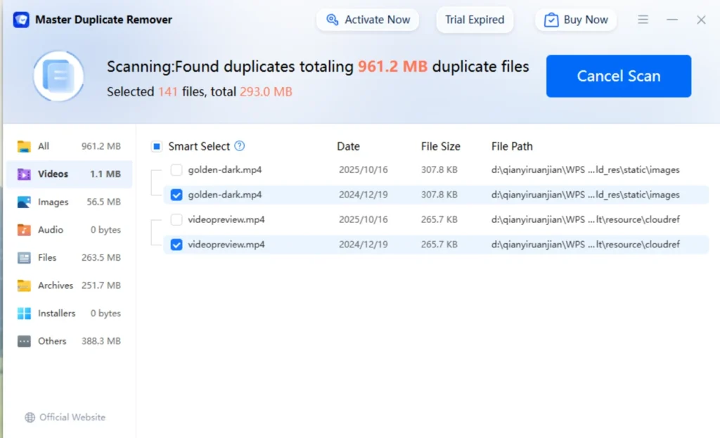Click the Trial Expired label

tap(475, 20)
